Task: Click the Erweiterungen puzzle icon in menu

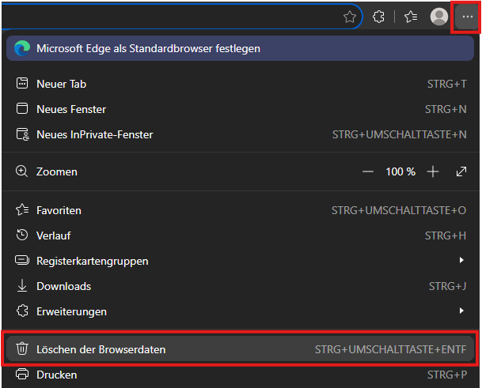Action: 22,311
